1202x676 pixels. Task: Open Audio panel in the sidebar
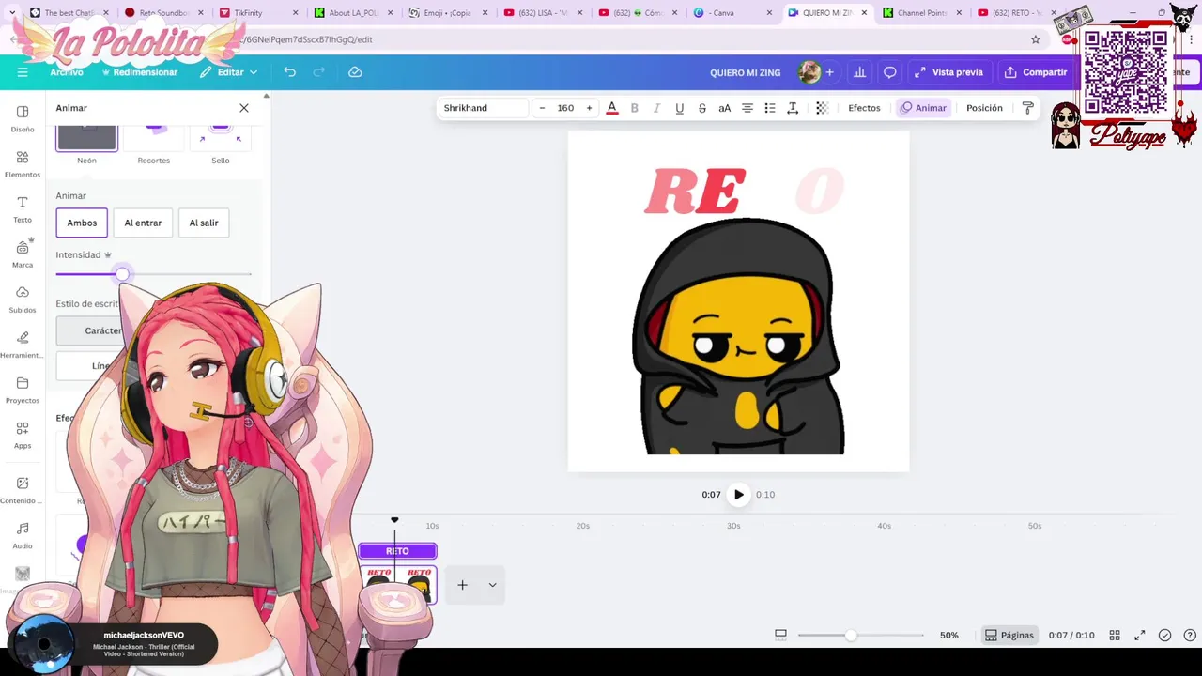23,535
